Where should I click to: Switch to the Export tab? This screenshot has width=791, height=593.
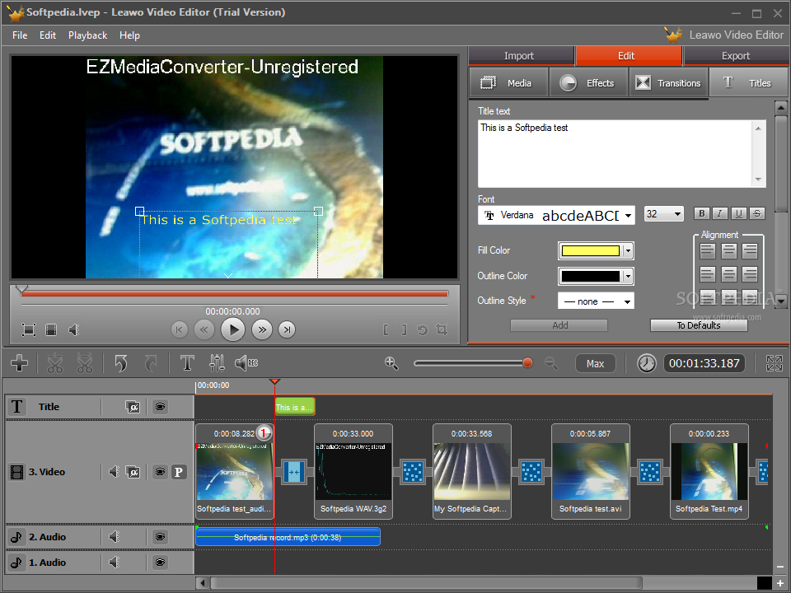[736, 56]
